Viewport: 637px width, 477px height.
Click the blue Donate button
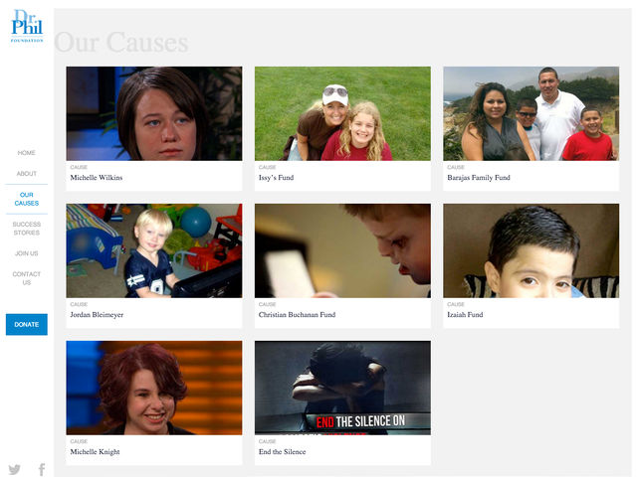point(27,325)
